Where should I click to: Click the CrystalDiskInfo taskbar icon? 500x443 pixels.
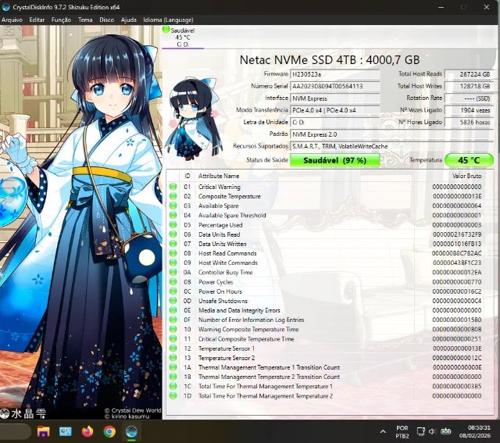(131, 431)
